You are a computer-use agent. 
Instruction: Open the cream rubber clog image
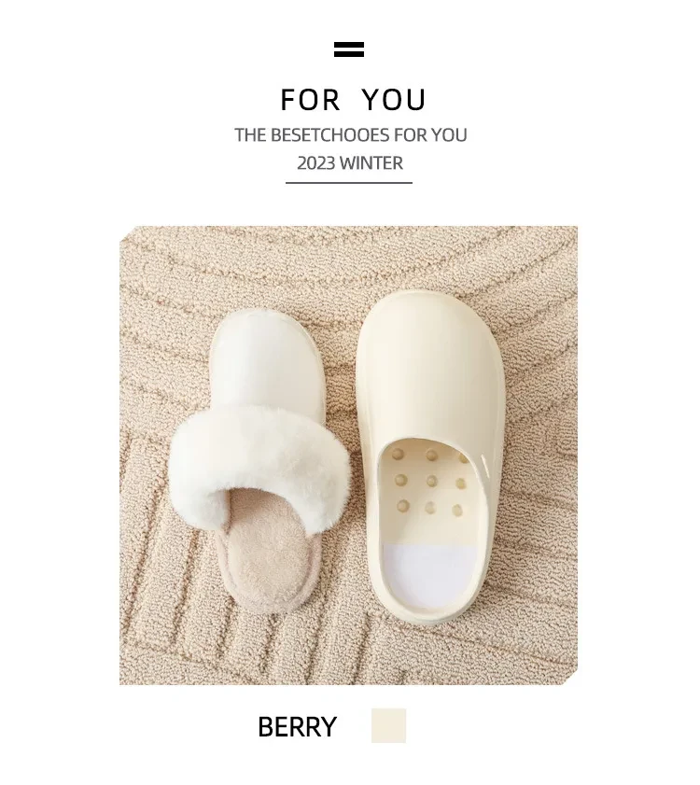click(x=430, y=458)
